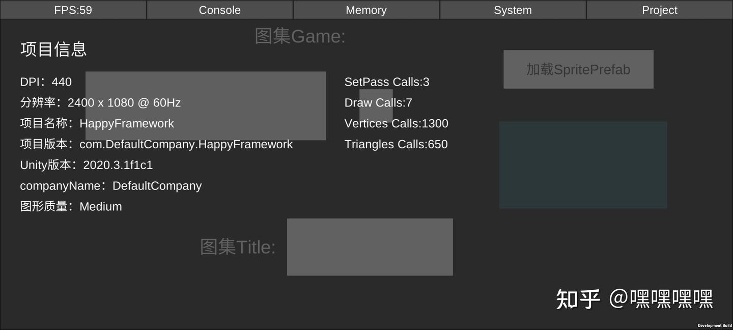Open the Memory tab
Image resolution: width=733 pixels, height=330 pixels.
(366, 10)
